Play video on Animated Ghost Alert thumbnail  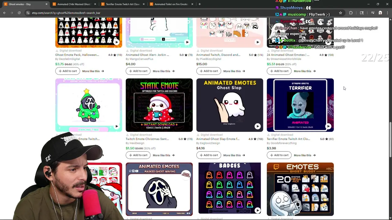coord(187,42)
